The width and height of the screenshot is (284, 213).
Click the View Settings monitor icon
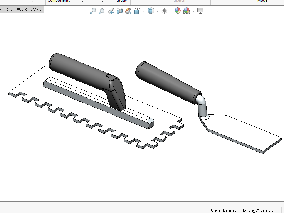200,11
